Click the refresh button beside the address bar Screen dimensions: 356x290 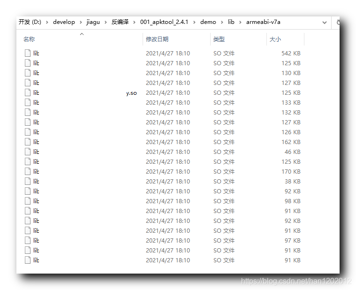coord(338,22)
